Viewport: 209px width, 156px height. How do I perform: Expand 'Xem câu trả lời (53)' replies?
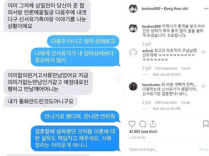click(x=167, y=74)
